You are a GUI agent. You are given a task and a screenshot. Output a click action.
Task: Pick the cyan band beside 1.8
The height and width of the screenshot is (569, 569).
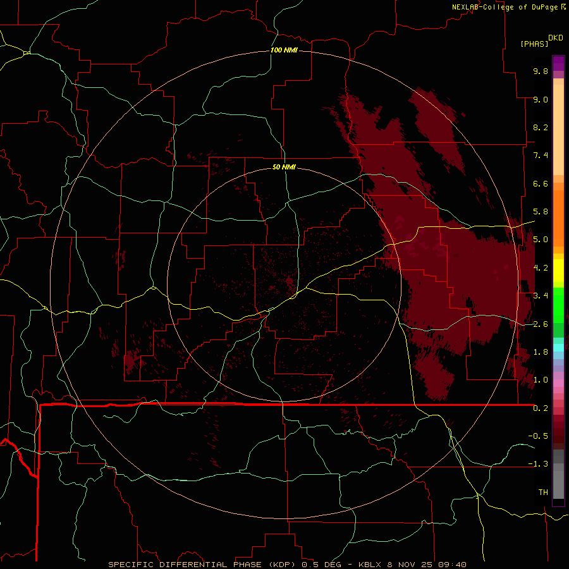[558, 348]
